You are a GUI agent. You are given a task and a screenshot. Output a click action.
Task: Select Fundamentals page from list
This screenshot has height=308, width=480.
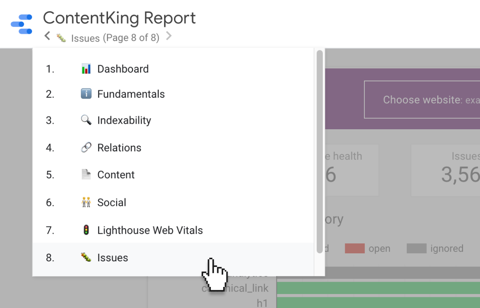coord(173,94)
